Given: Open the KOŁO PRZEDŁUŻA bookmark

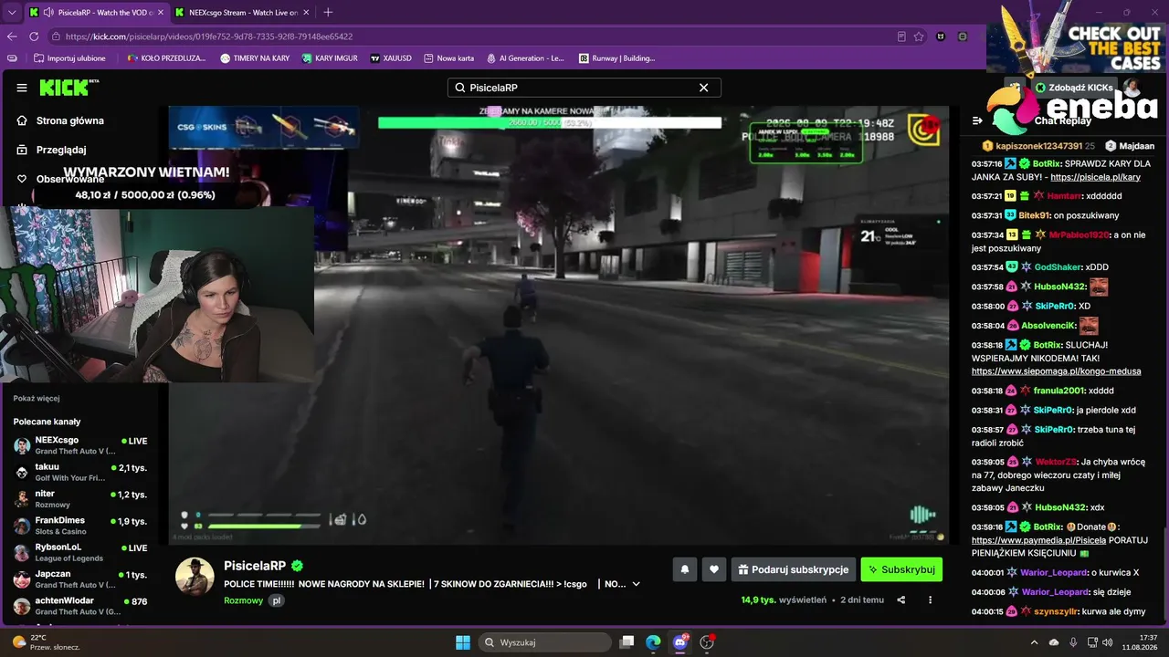Looking at the screenshot, I should point(166,58).
